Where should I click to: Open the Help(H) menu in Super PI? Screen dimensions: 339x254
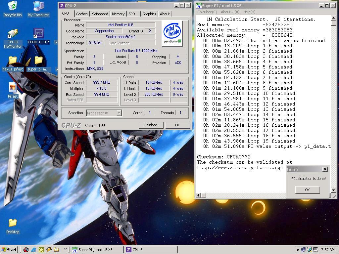coord(249,12)
